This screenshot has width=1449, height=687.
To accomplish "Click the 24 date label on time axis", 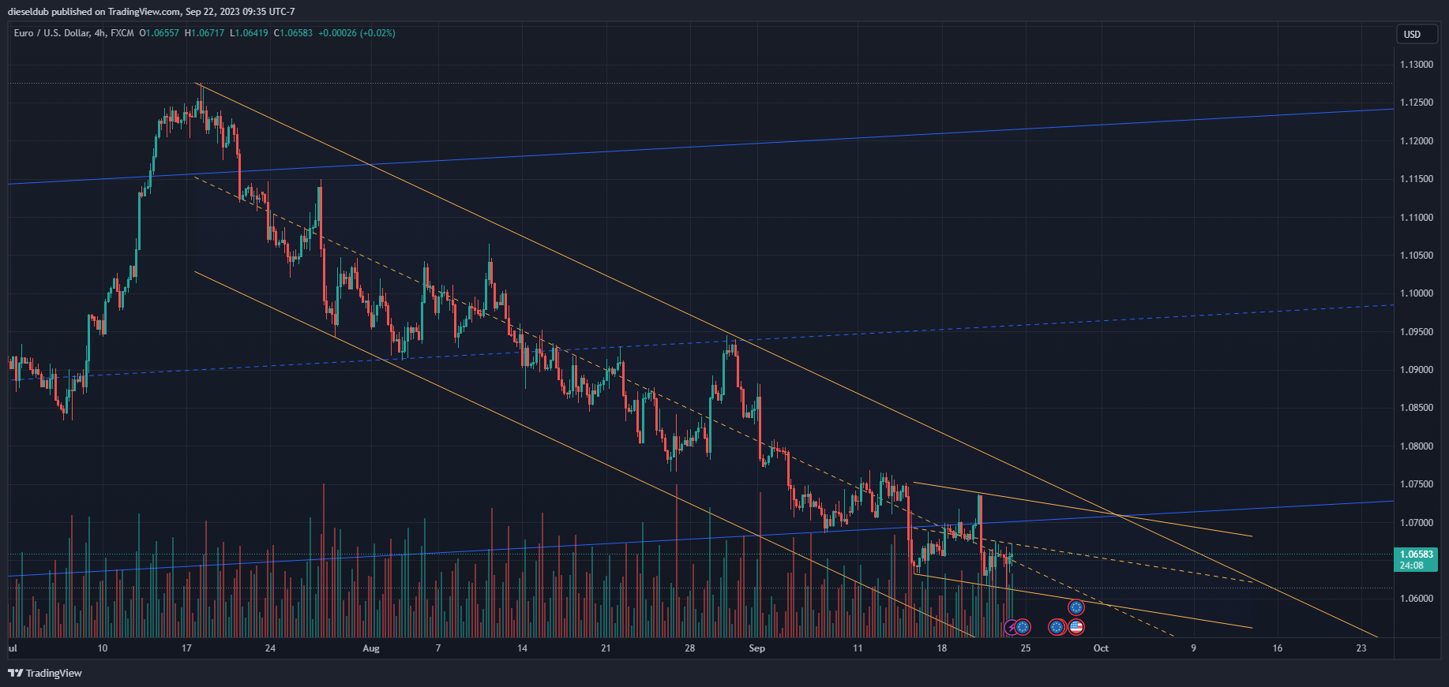I will pyautogui.click(x=270, y=648).
